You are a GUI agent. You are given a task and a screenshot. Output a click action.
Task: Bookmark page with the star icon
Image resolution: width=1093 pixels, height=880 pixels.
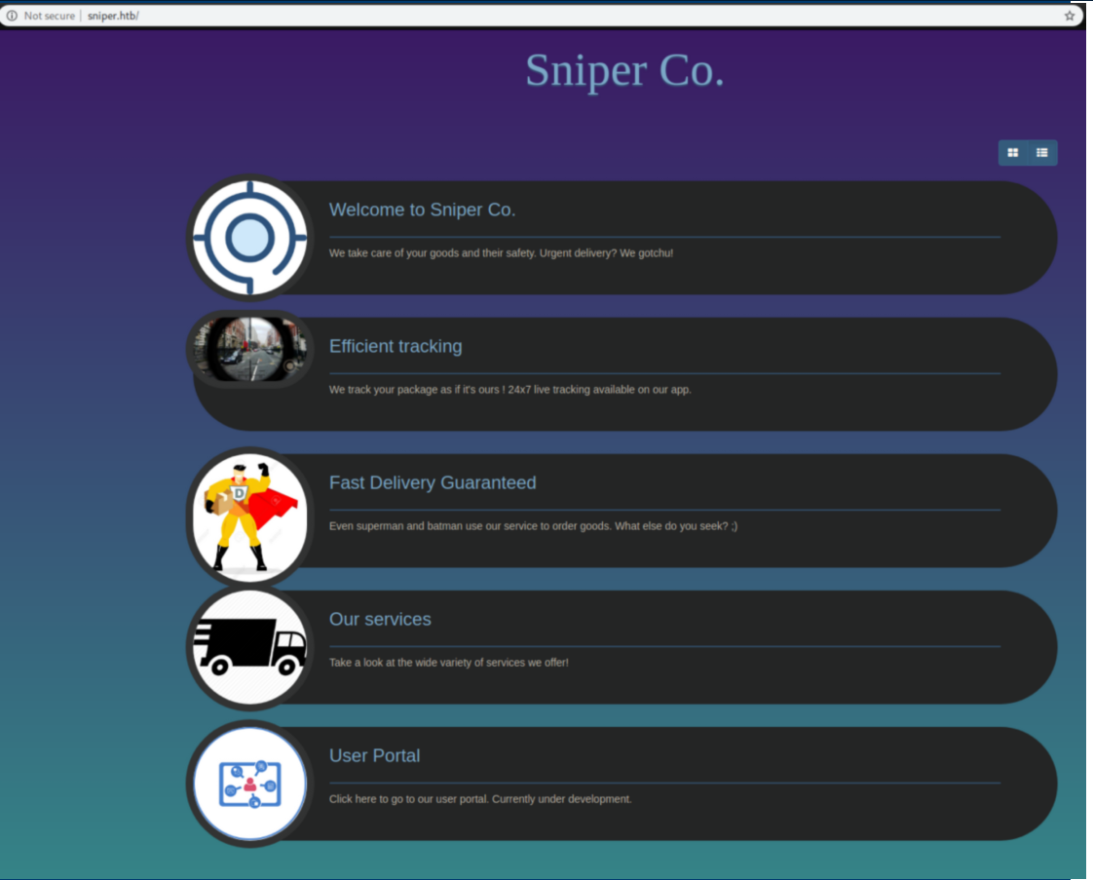pyautogui.click(x=1069, y=16)
